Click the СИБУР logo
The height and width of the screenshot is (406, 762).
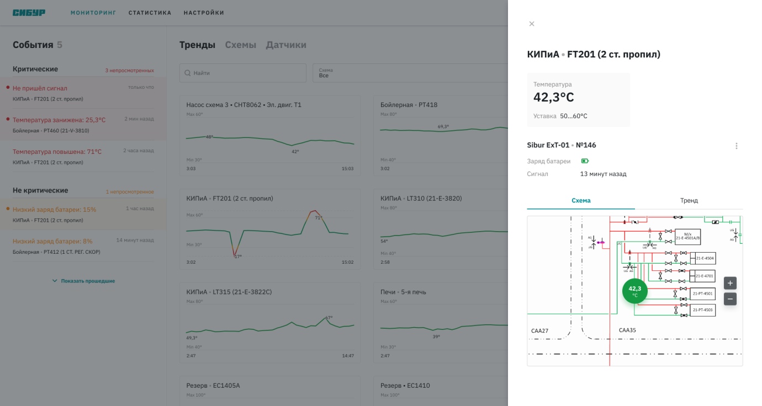(29, 13)
